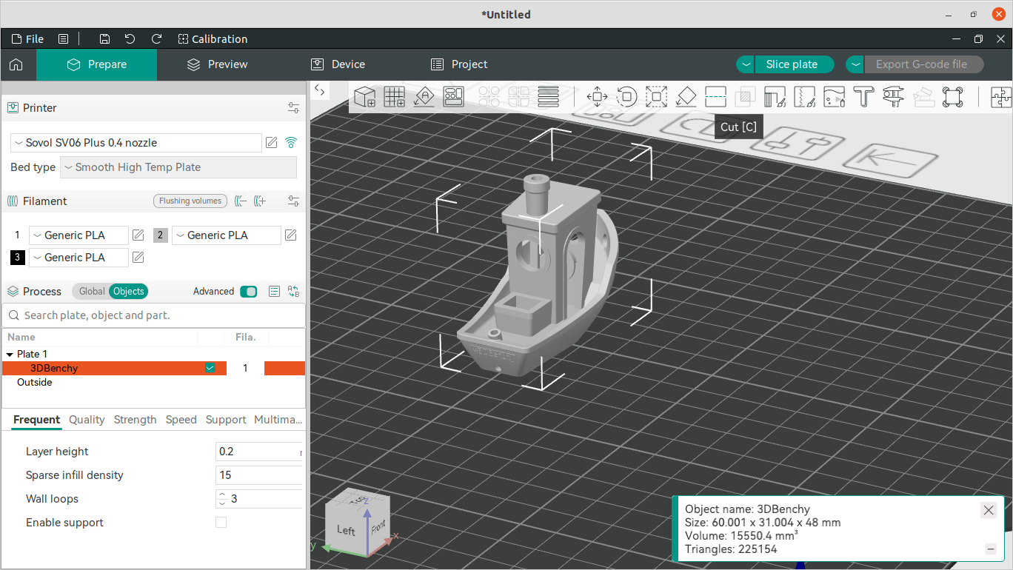Image resolution: width=1013 pixels, height=570 pixels.
Task: Click the Flushing volumes button
Action: point(190,201)
